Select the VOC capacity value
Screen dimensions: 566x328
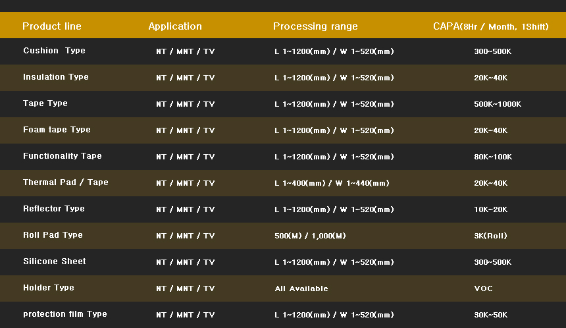tap(483, 288)
